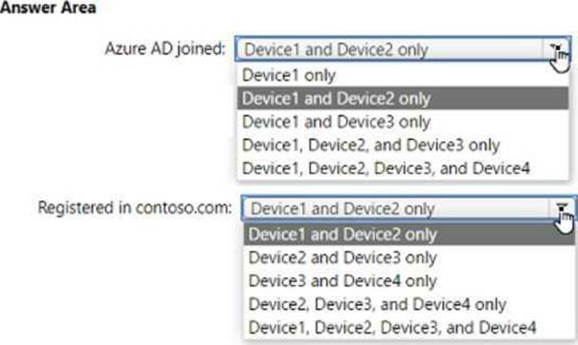Screen dimensions: 578x345
Task: Select highlighted "Device1 and Device2 only" in Registered list
Action: tap(342, 234)
